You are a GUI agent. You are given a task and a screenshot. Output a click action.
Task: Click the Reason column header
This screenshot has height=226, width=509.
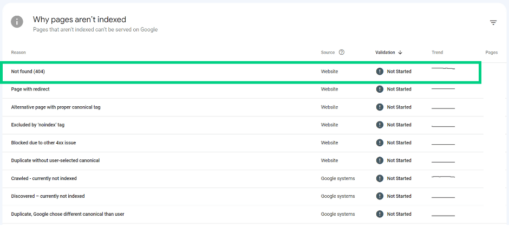[18, 52]
